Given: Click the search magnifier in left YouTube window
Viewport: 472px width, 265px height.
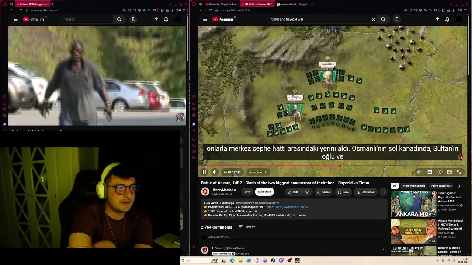Looking at the screenshot, I should click(x=119, y=19).
